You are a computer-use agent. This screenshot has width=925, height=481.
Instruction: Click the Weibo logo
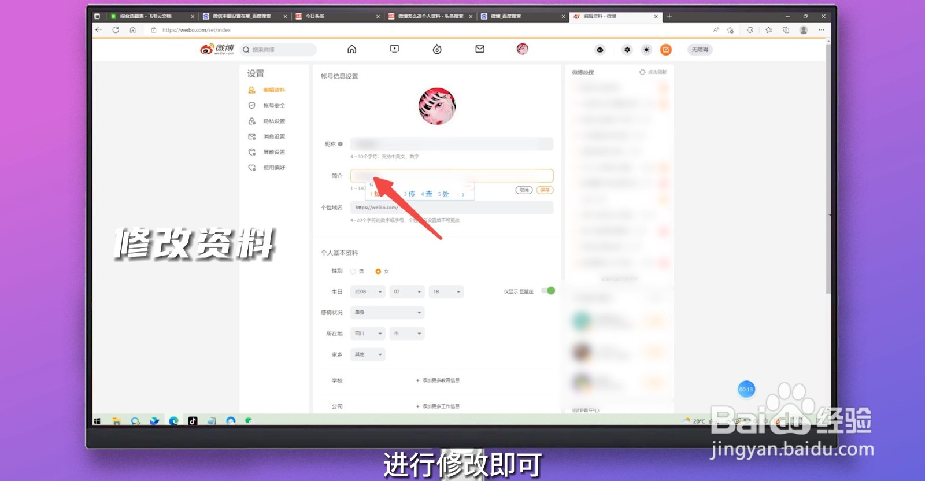point(217,49)
